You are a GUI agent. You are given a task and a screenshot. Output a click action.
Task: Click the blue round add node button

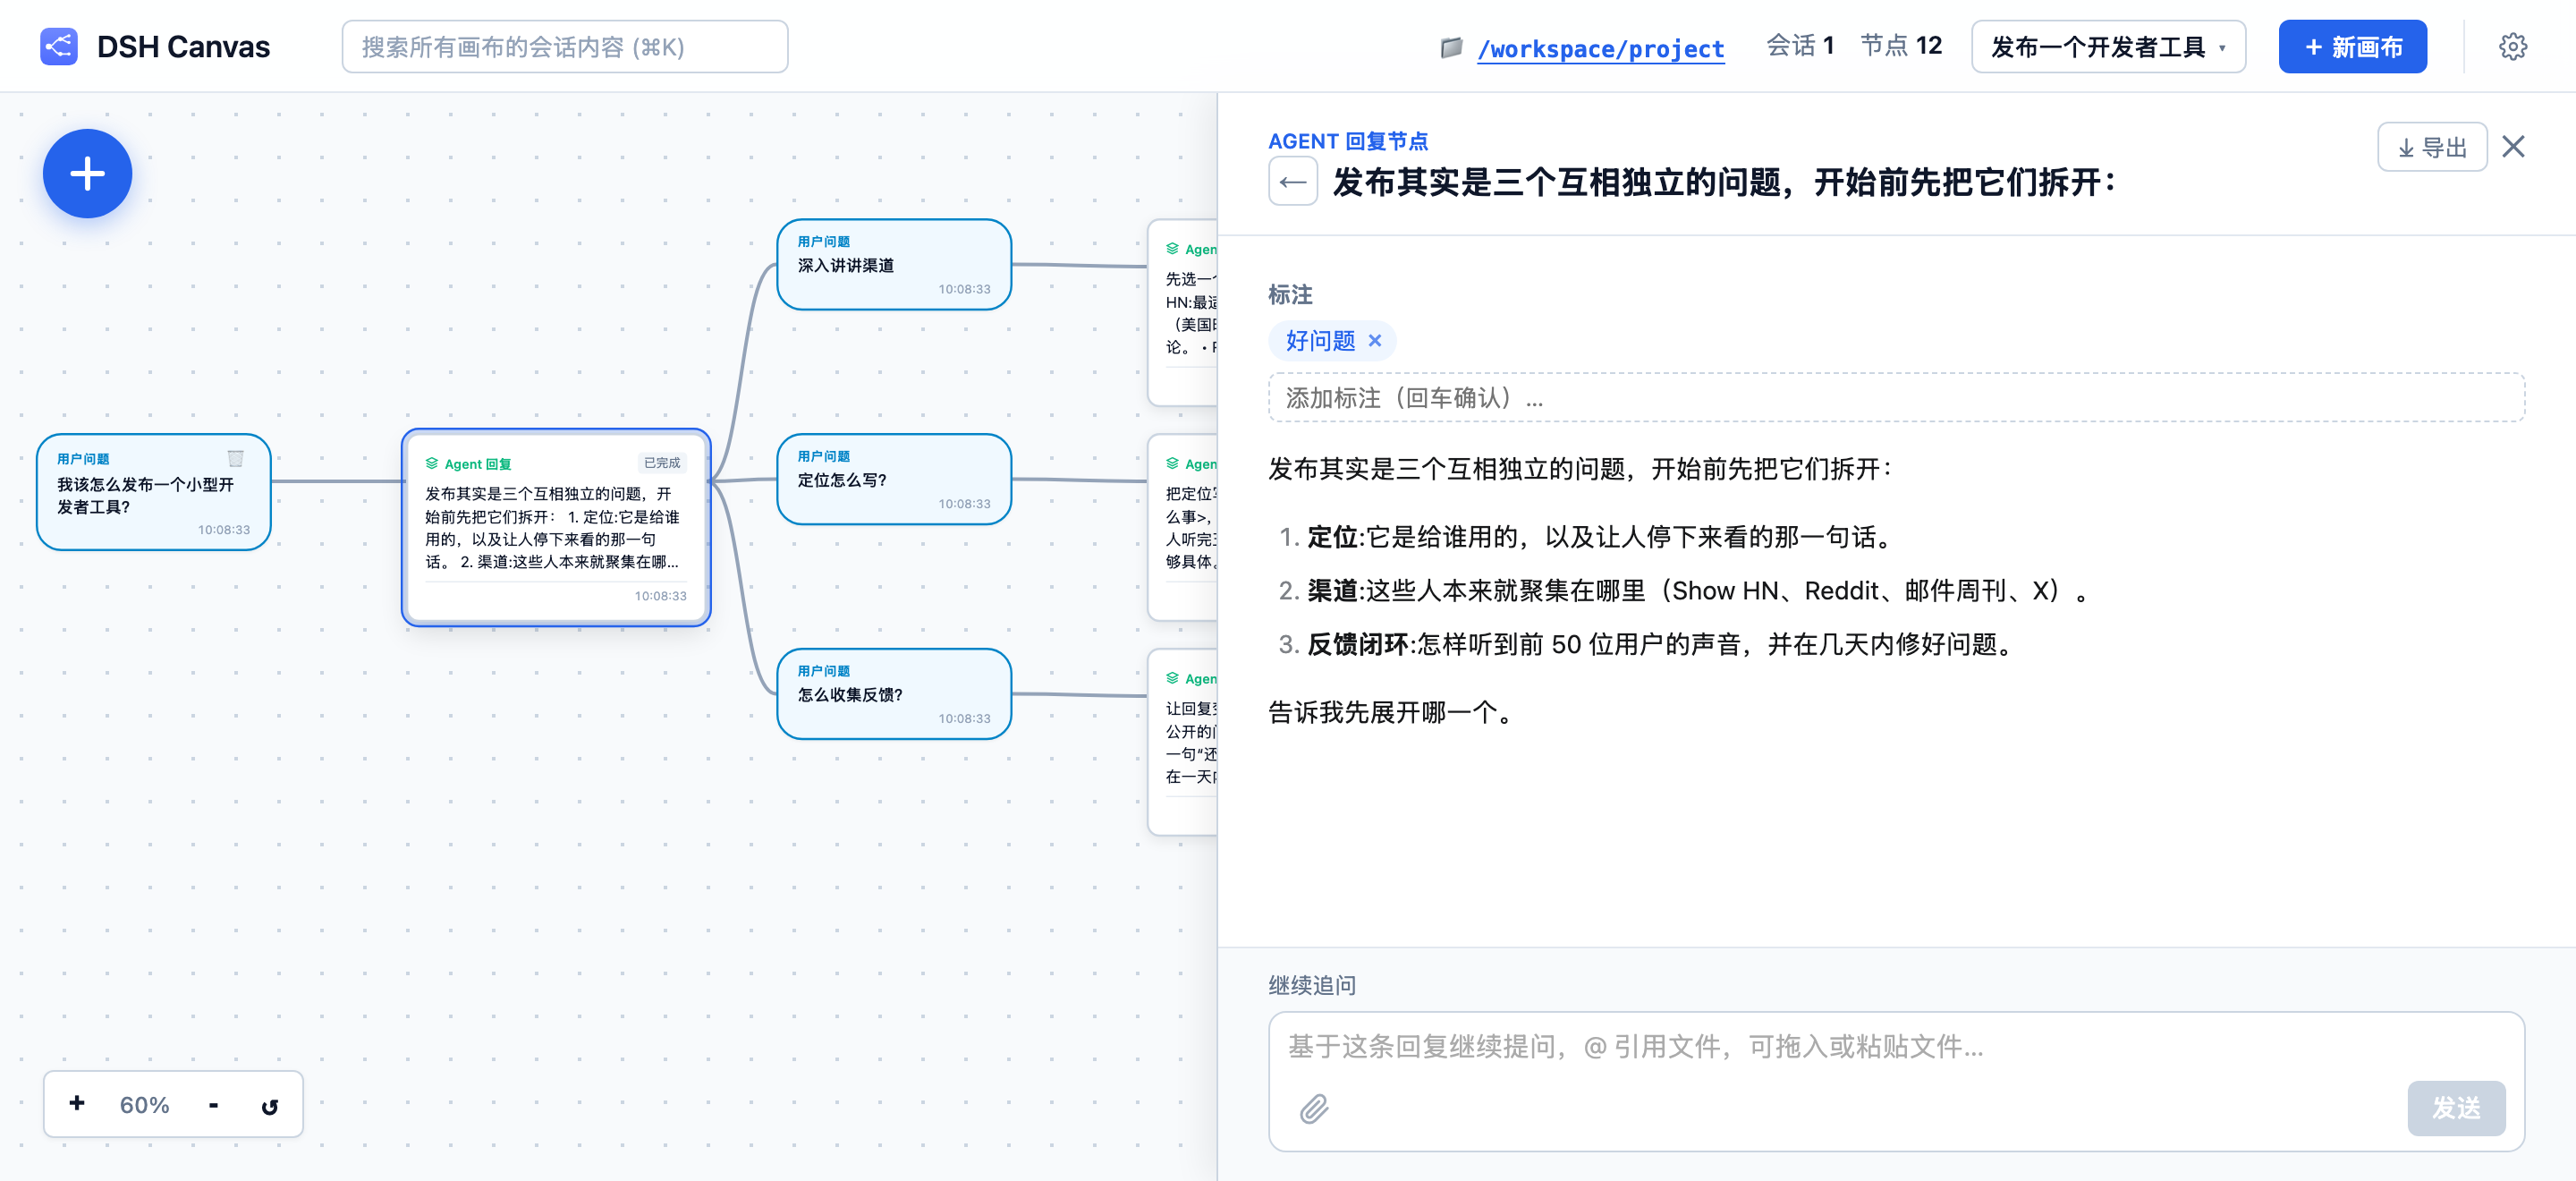87,174
